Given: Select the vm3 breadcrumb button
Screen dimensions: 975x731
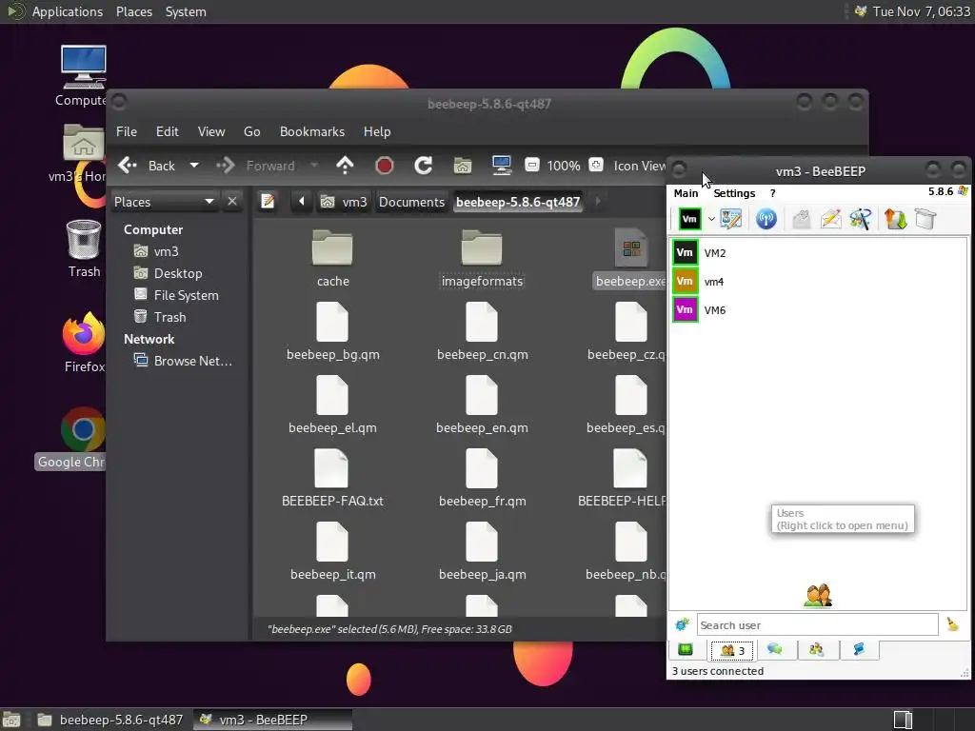Looking at the screenshot, I should click(344, 202).
